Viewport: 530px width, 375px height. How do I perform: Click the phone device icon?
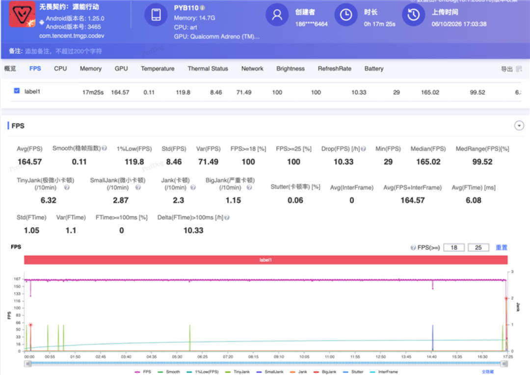[156, 15]
